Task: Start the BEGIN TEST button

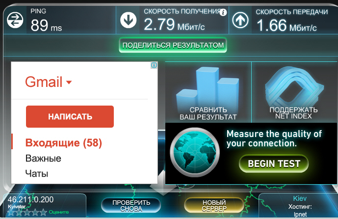Action: coord(274,164)
